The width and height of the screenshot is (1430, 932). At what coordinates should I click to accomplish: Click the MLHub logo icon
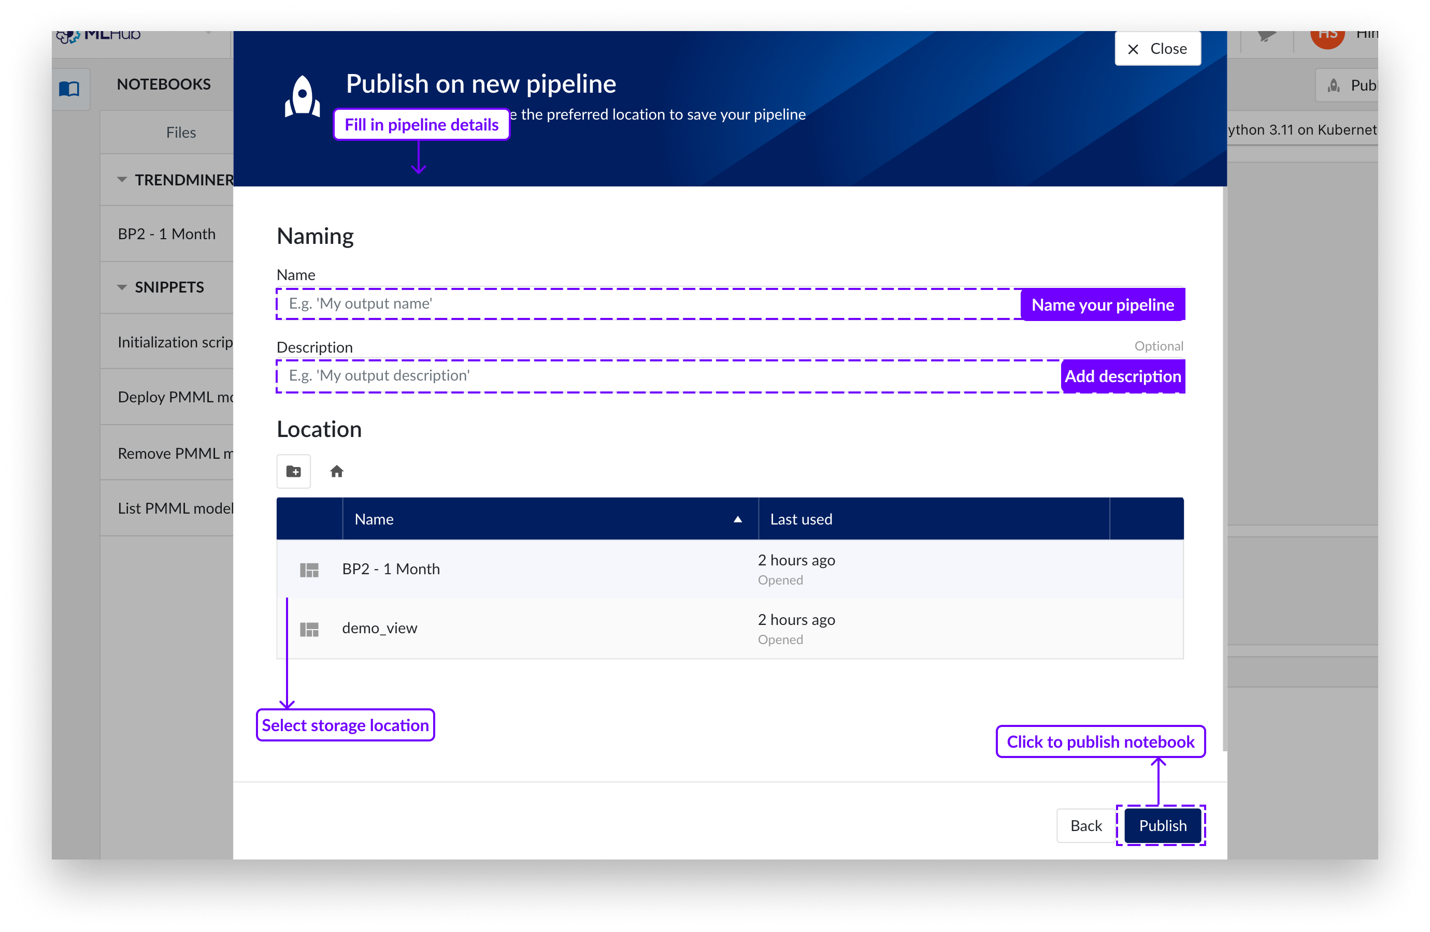[67, 37]
